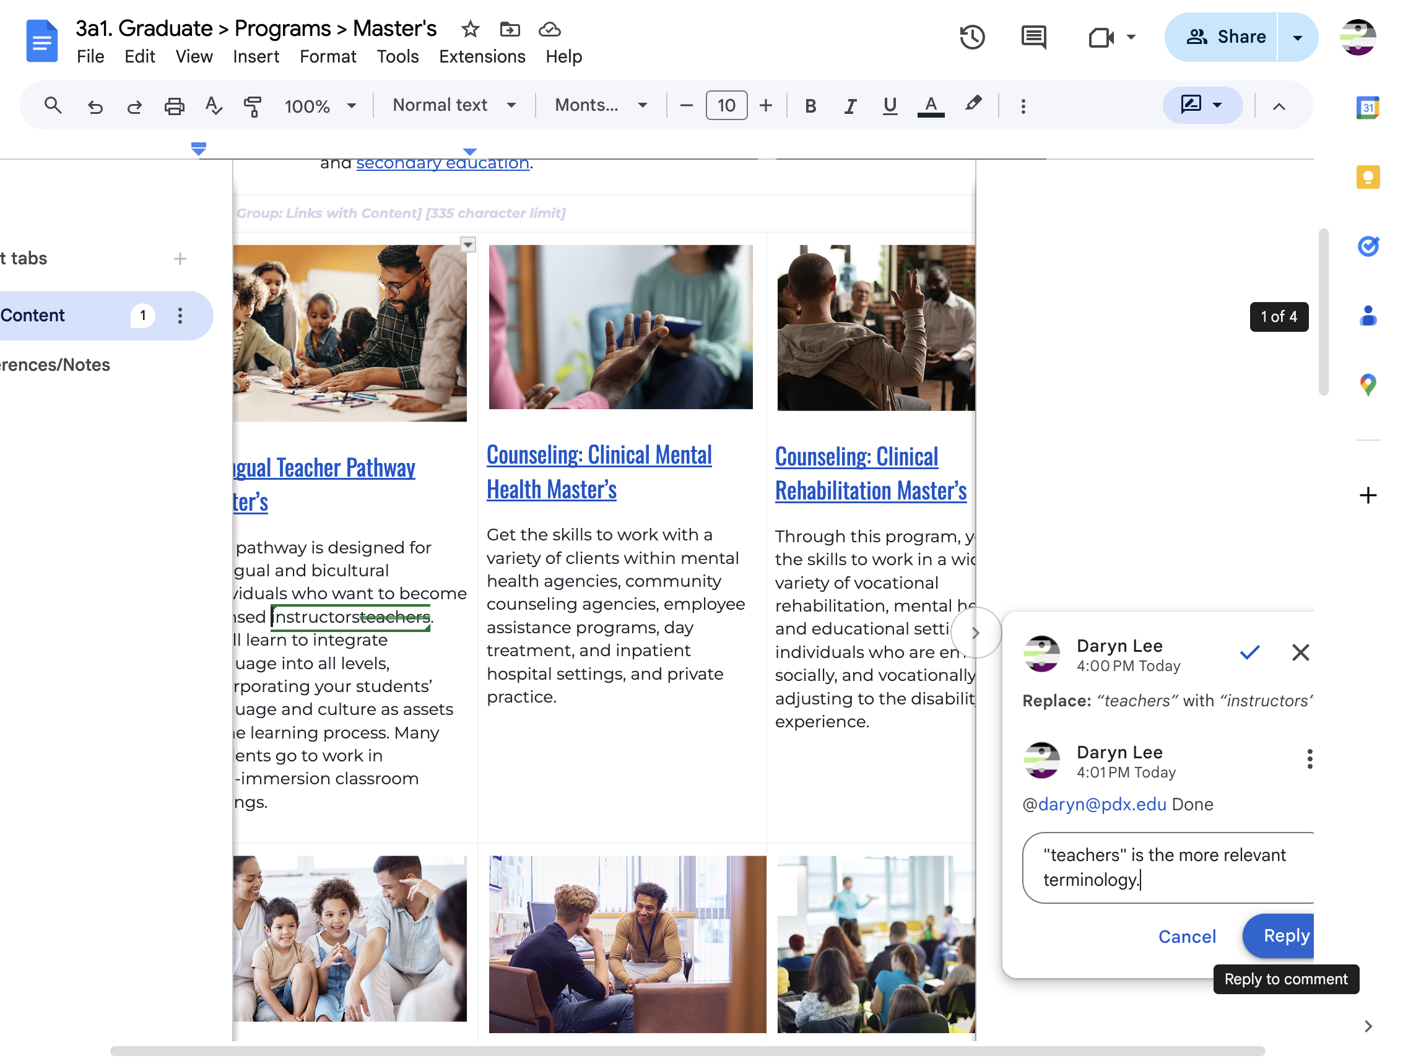Open the comments history icon
Viewport: 1403px width, 1061px height.
[x=1034, y=37]
